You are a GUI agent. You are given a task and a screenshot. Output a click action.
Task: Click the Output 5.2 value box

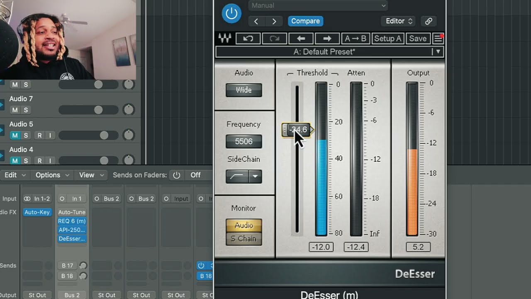(x=418, y=247)
